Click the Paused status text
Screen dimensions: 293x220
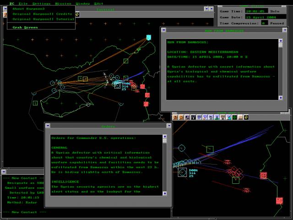pyautogui.click(x=277, y=23)
